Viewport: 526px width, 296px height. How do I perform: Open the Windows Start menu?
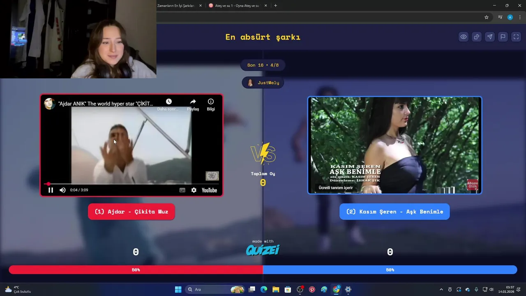pos(178,289)
